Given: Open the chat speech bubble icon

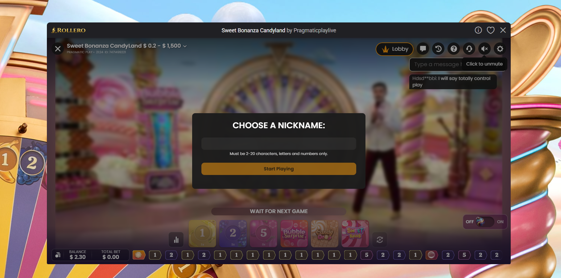Looking at the screenshot, I should click(x=423, y=49).
